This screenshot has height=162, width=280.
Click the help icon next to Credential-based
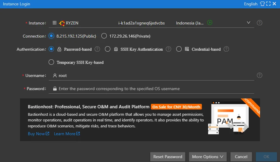[226, 49]
